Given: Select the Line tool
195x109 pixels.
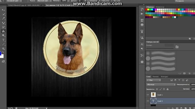Looking at the screenshot, I should [x=3, y=45].
